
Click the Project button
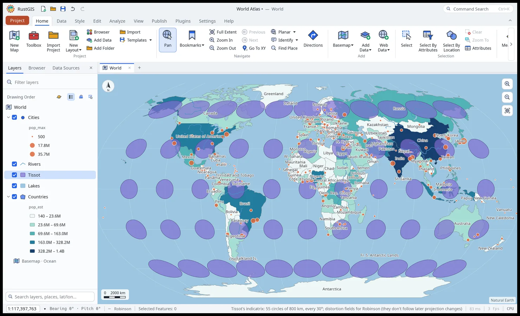point(17,20)
